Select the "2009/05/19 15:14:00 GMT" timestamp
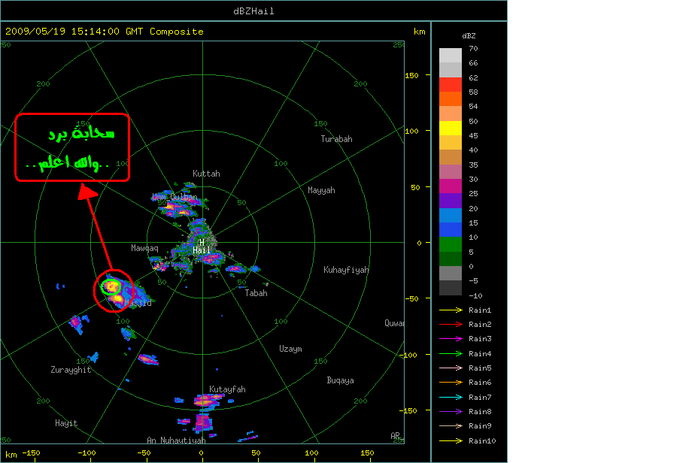The height and width of the screenshot is (463, 698). pos(74,32)
